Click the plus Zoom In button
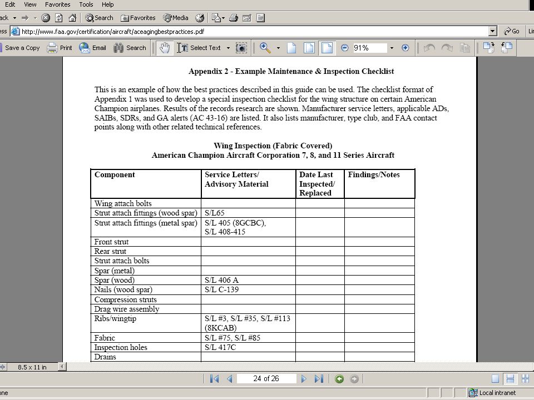The height and width of the screenshot is (400, 534). pyautogui.click(x=406, y=48)
